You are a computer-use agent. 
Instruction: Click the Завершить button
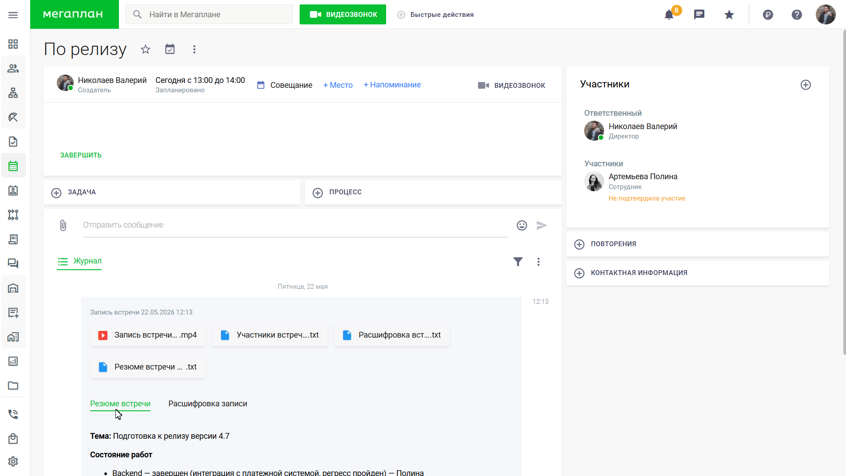(x=81, y=155)
